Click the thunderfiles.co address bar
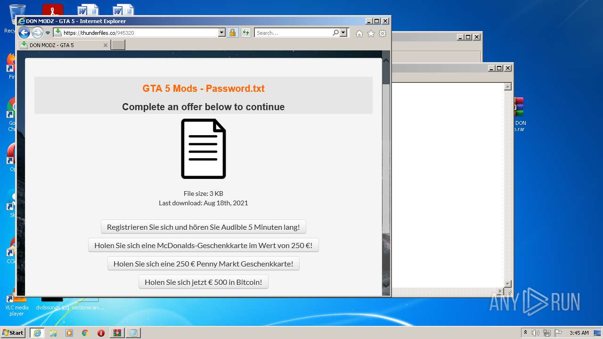Screen dimensions: 603x339 tap(136, 33)
